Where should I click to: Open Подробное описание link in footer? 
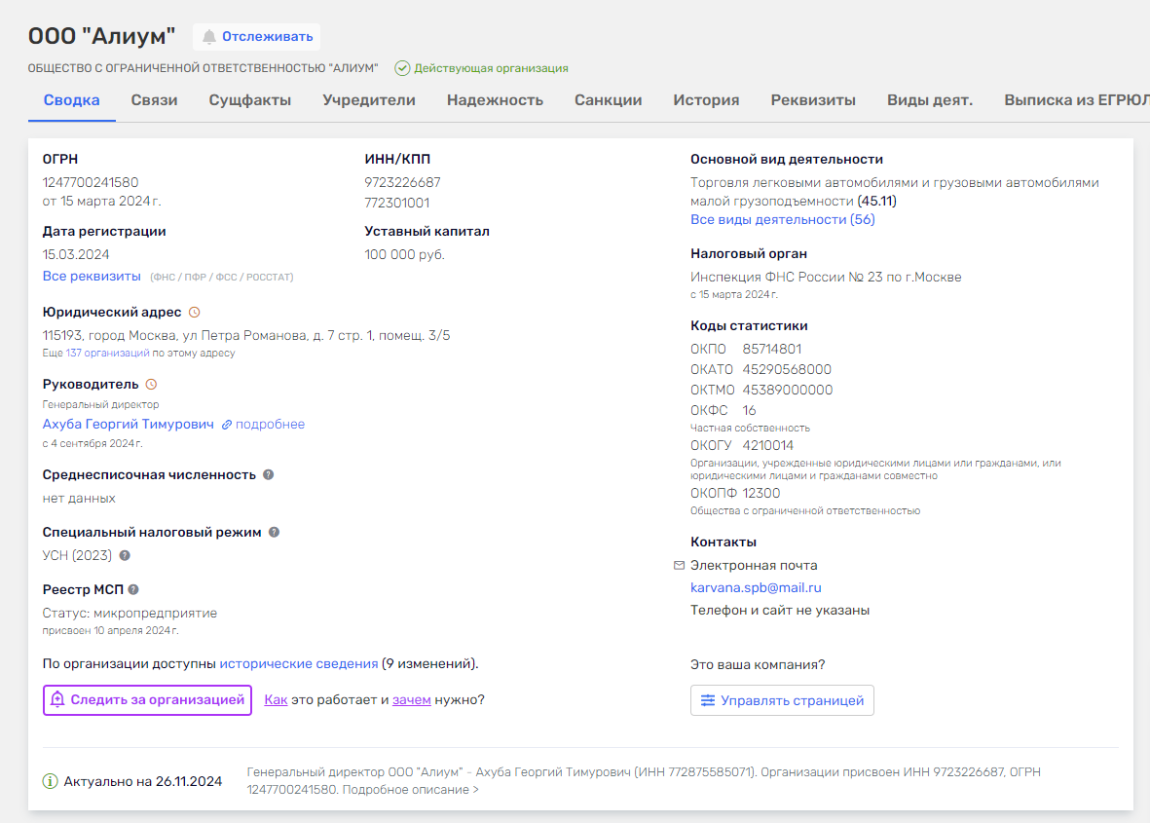click(410, 790)
